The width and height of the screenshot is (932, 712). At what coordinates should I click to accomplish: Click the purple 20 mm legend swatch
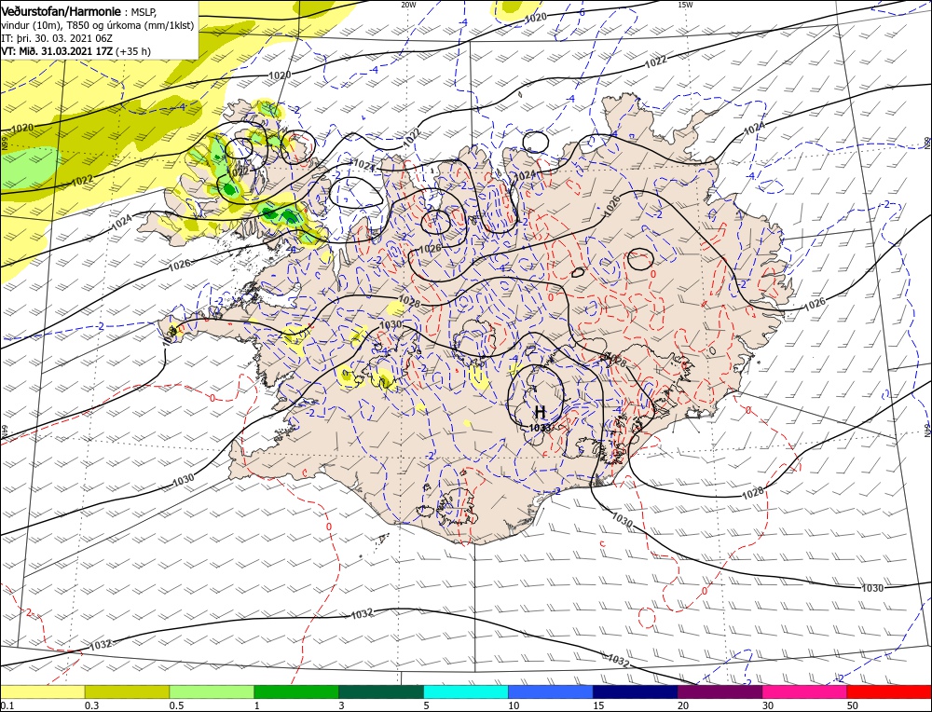tap(720, 691)
